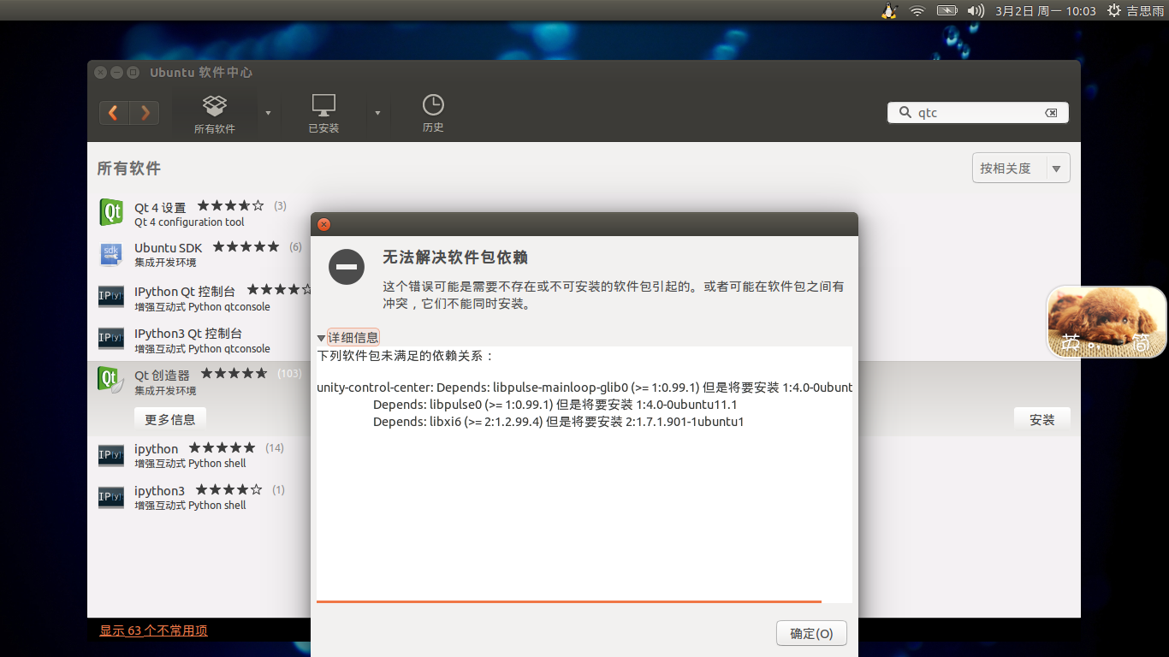Collapse the 详细信息 expander
The width and height of the screenshot is (1169, 657).
click(347, 337)
